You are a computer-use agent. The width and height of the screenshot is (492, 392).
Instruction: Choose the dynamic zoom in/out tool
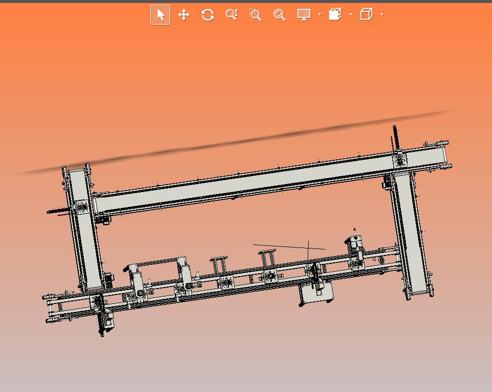click(232, 14)
